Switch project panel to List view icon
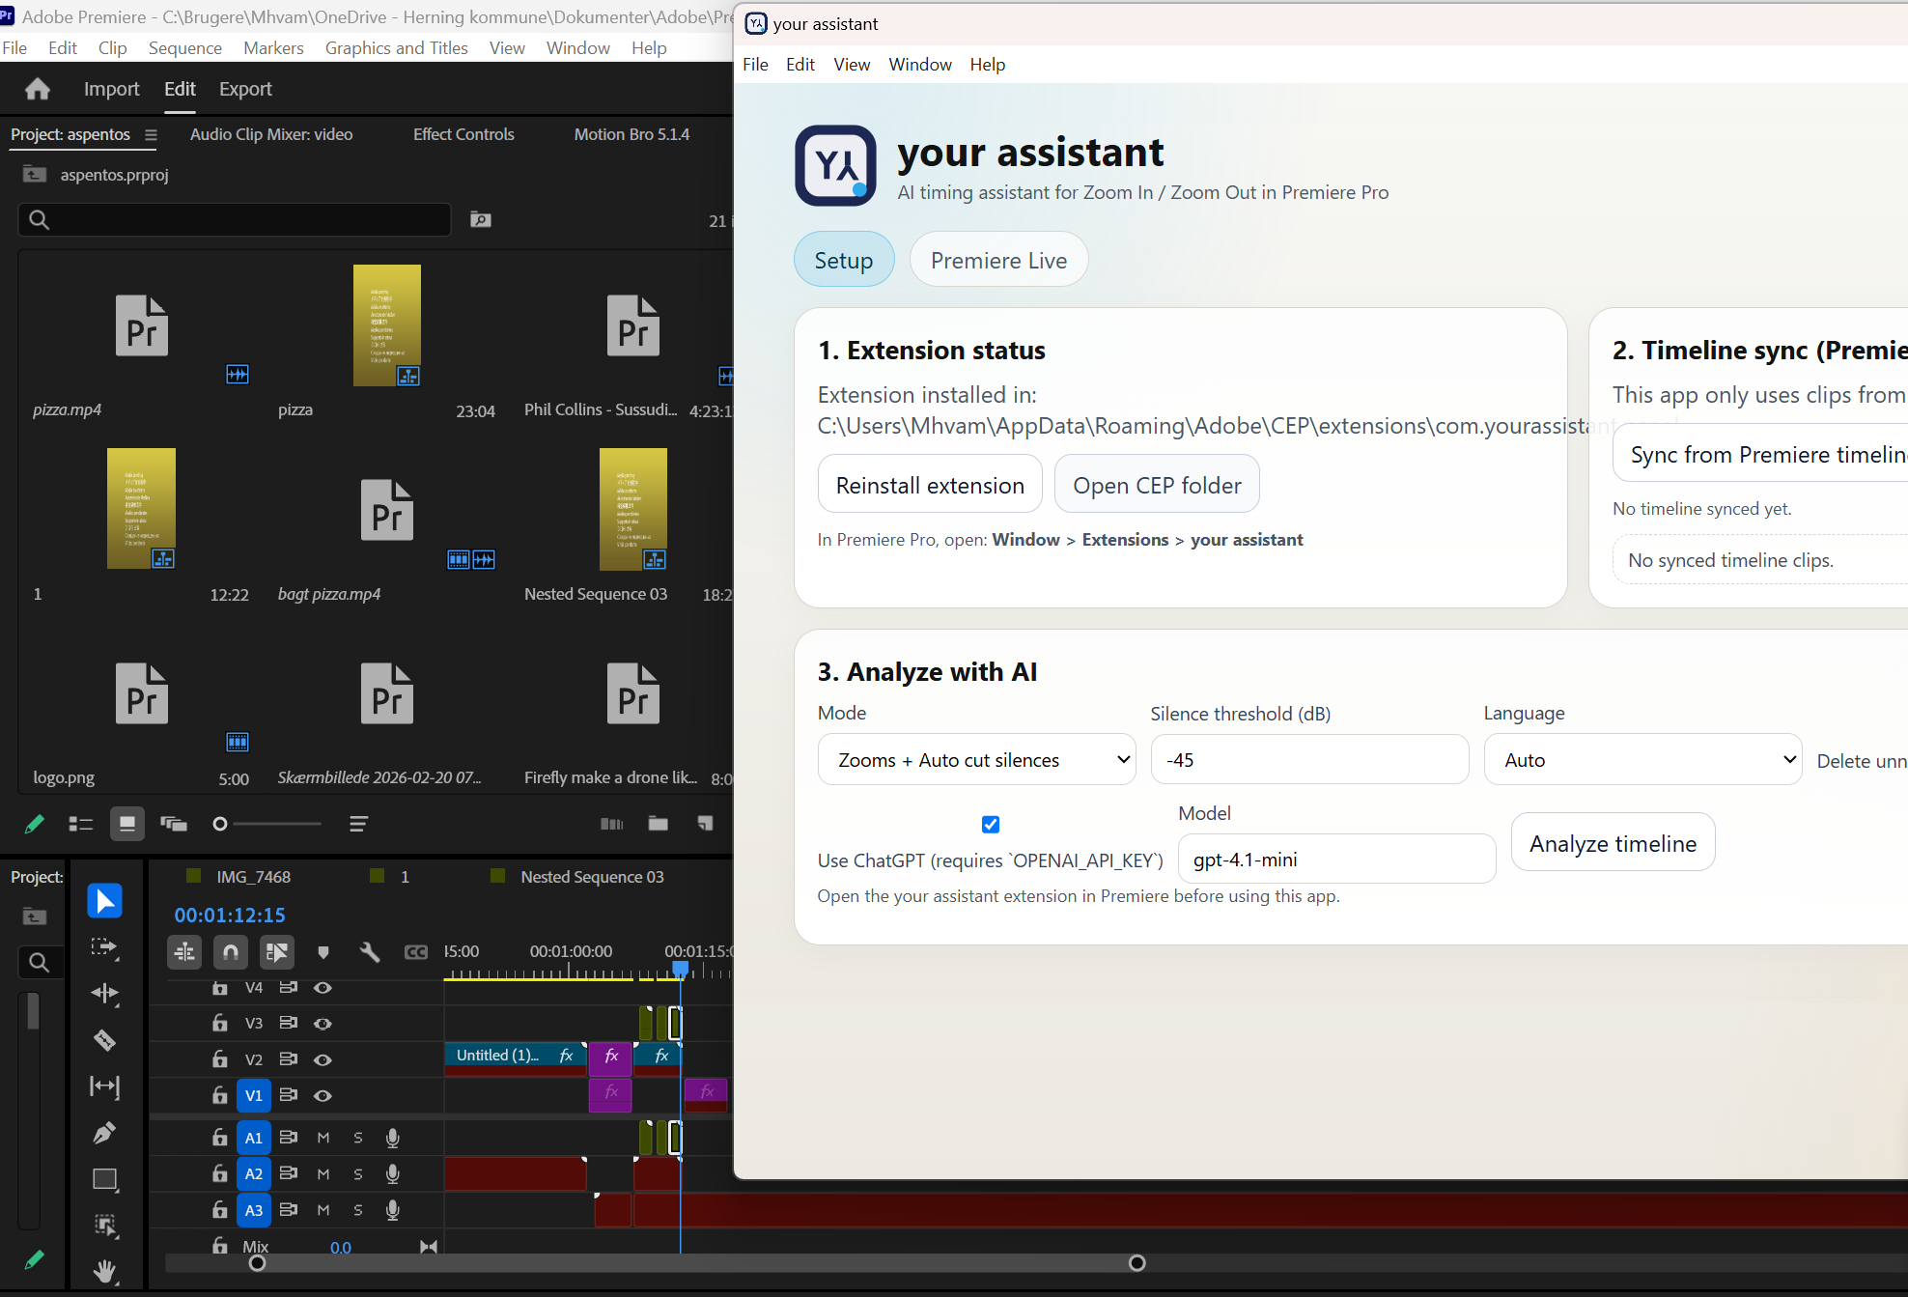 [x=80, y=824]
